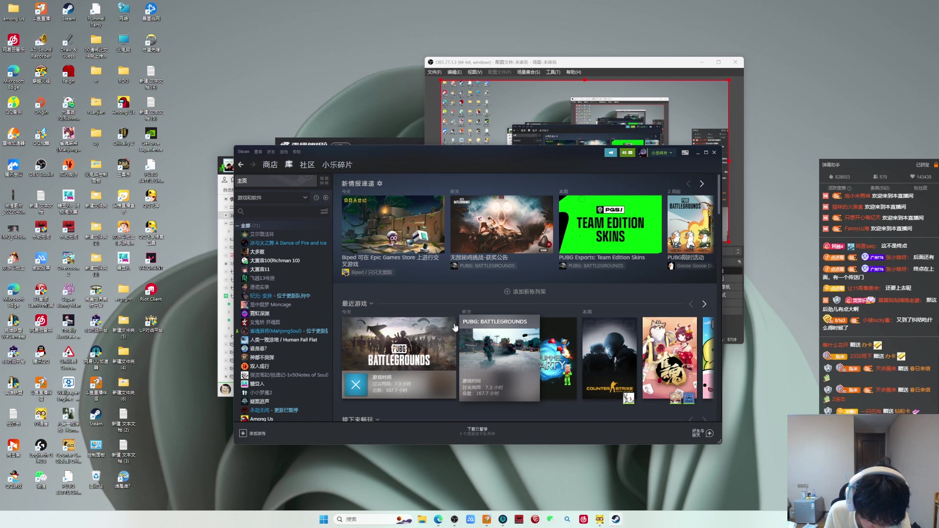Open the 帮助 menu in Steam

pyautogui.click(x=297, y=152)
